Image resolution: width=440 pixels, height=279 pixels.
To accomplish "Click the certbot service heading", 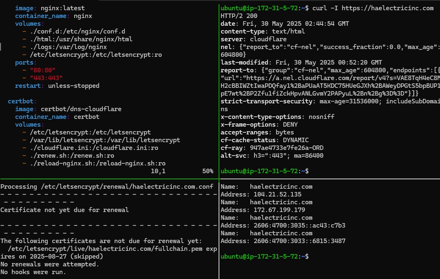I will click(22, 101).
